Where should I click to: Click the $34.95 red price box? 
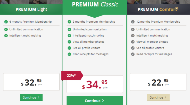pos(95,84)
